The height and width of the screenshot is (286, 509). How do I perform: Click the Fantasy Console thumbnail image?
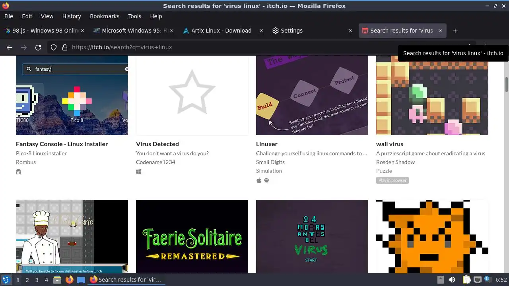click(x=72, y=95)
